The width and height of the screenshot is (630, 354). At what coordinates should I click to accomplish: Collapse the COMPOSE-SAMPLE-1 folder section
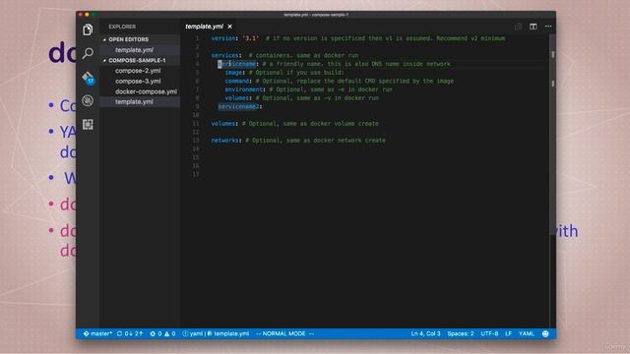140,60
